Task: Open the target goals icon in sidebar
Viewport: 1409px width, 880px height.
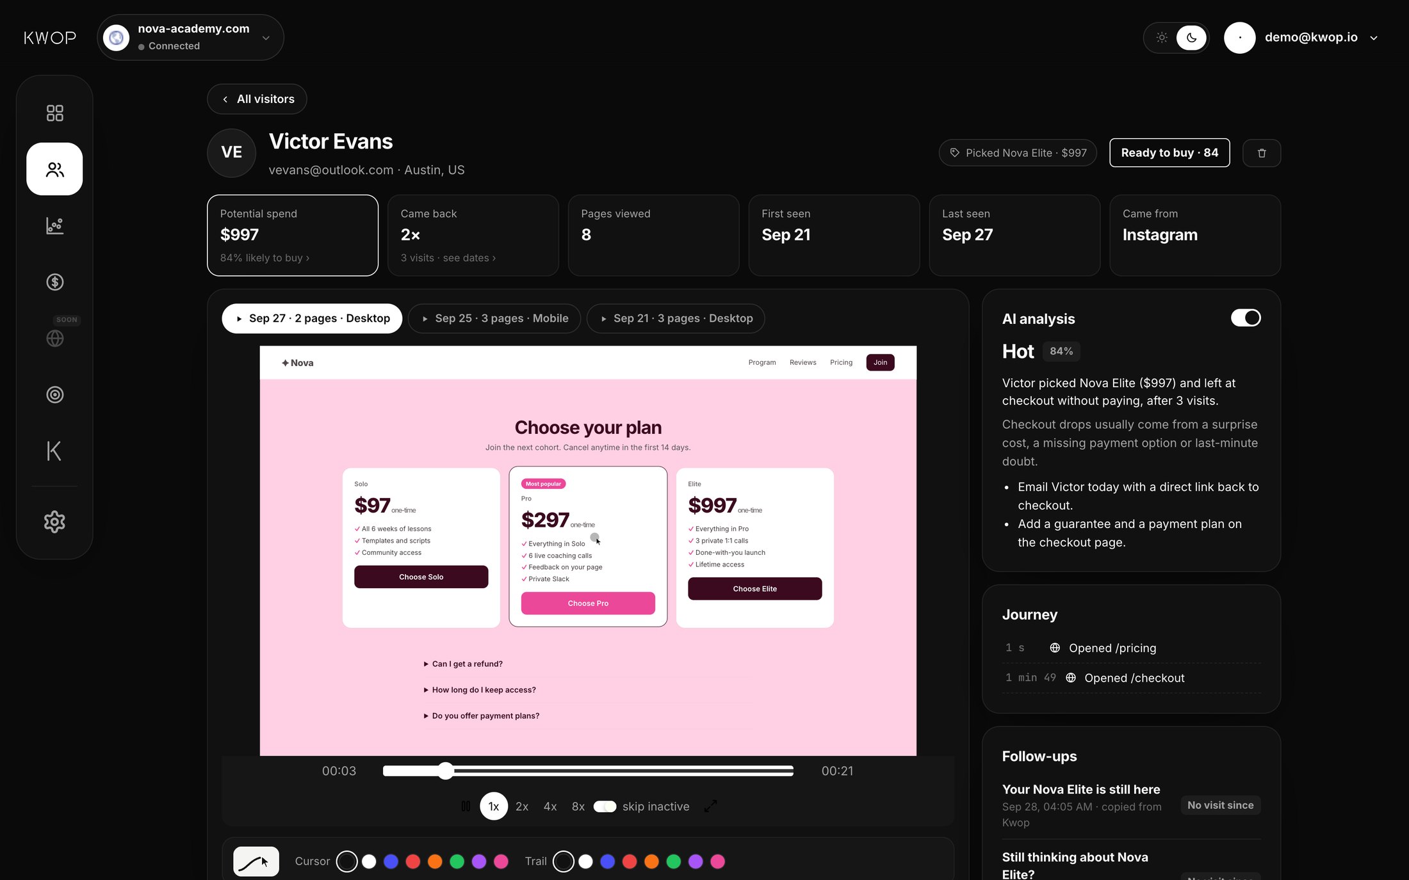Action: [54, 394]
